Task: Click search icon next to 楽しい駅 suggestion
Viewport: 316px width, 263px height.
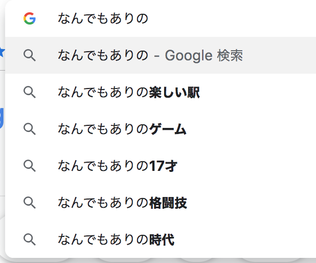Action: 30,92
